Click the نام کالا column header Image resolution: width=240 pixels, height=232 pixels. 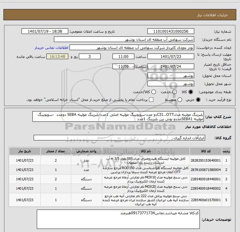coord(146,151)
